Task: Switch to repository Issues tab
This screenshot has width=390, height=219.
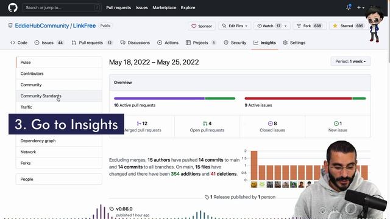Action: click(49, 43)
